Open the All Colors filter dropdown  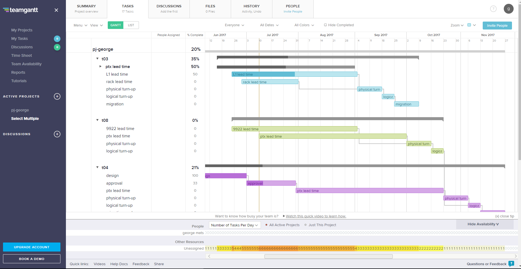304,25
